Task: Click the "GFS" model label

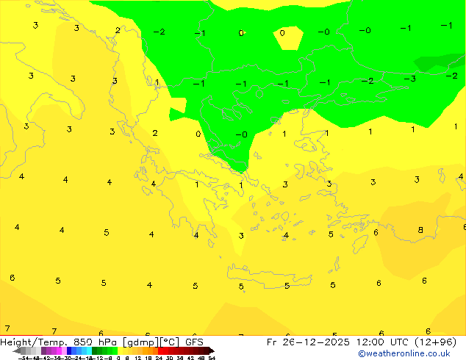Action: [194, 342]
